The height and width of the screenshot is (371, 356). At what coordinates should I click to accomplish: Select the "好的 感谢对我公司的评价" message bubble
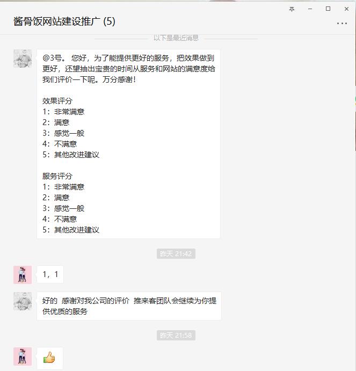pyautogui.click(x=129, y=306)
